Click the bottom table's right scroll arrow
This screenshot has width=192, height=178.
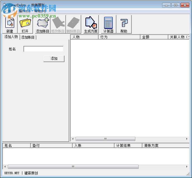pos(187,167)
